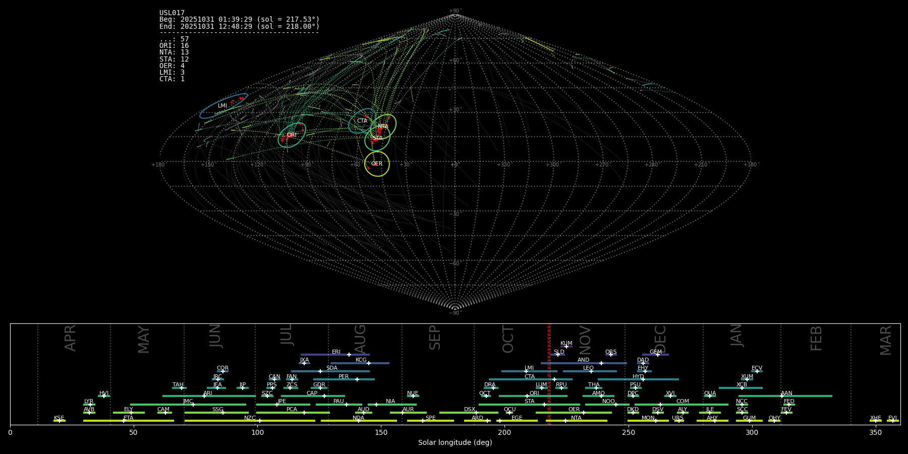The image size is (908, 454).
Task: Click the LYR shower label on timeline
Action: coord(89,402)
